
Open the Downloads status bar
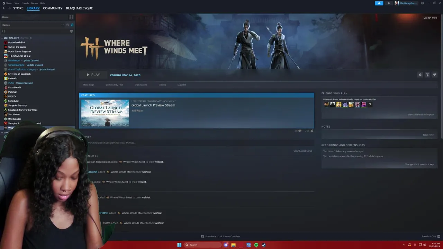[220, 237]
